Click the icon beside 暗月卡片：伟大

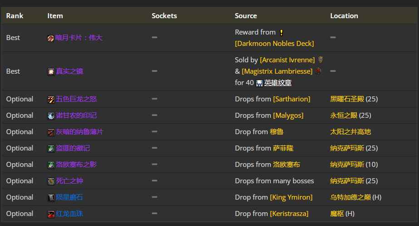tap(51, 38)
